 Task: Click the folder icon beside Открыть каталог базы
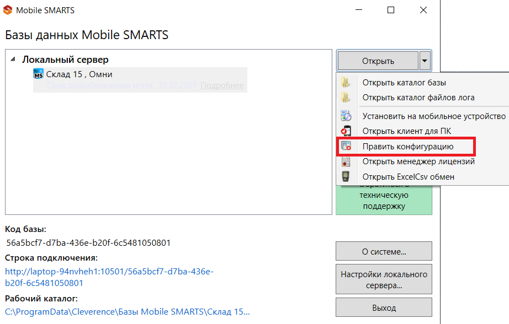346,83
